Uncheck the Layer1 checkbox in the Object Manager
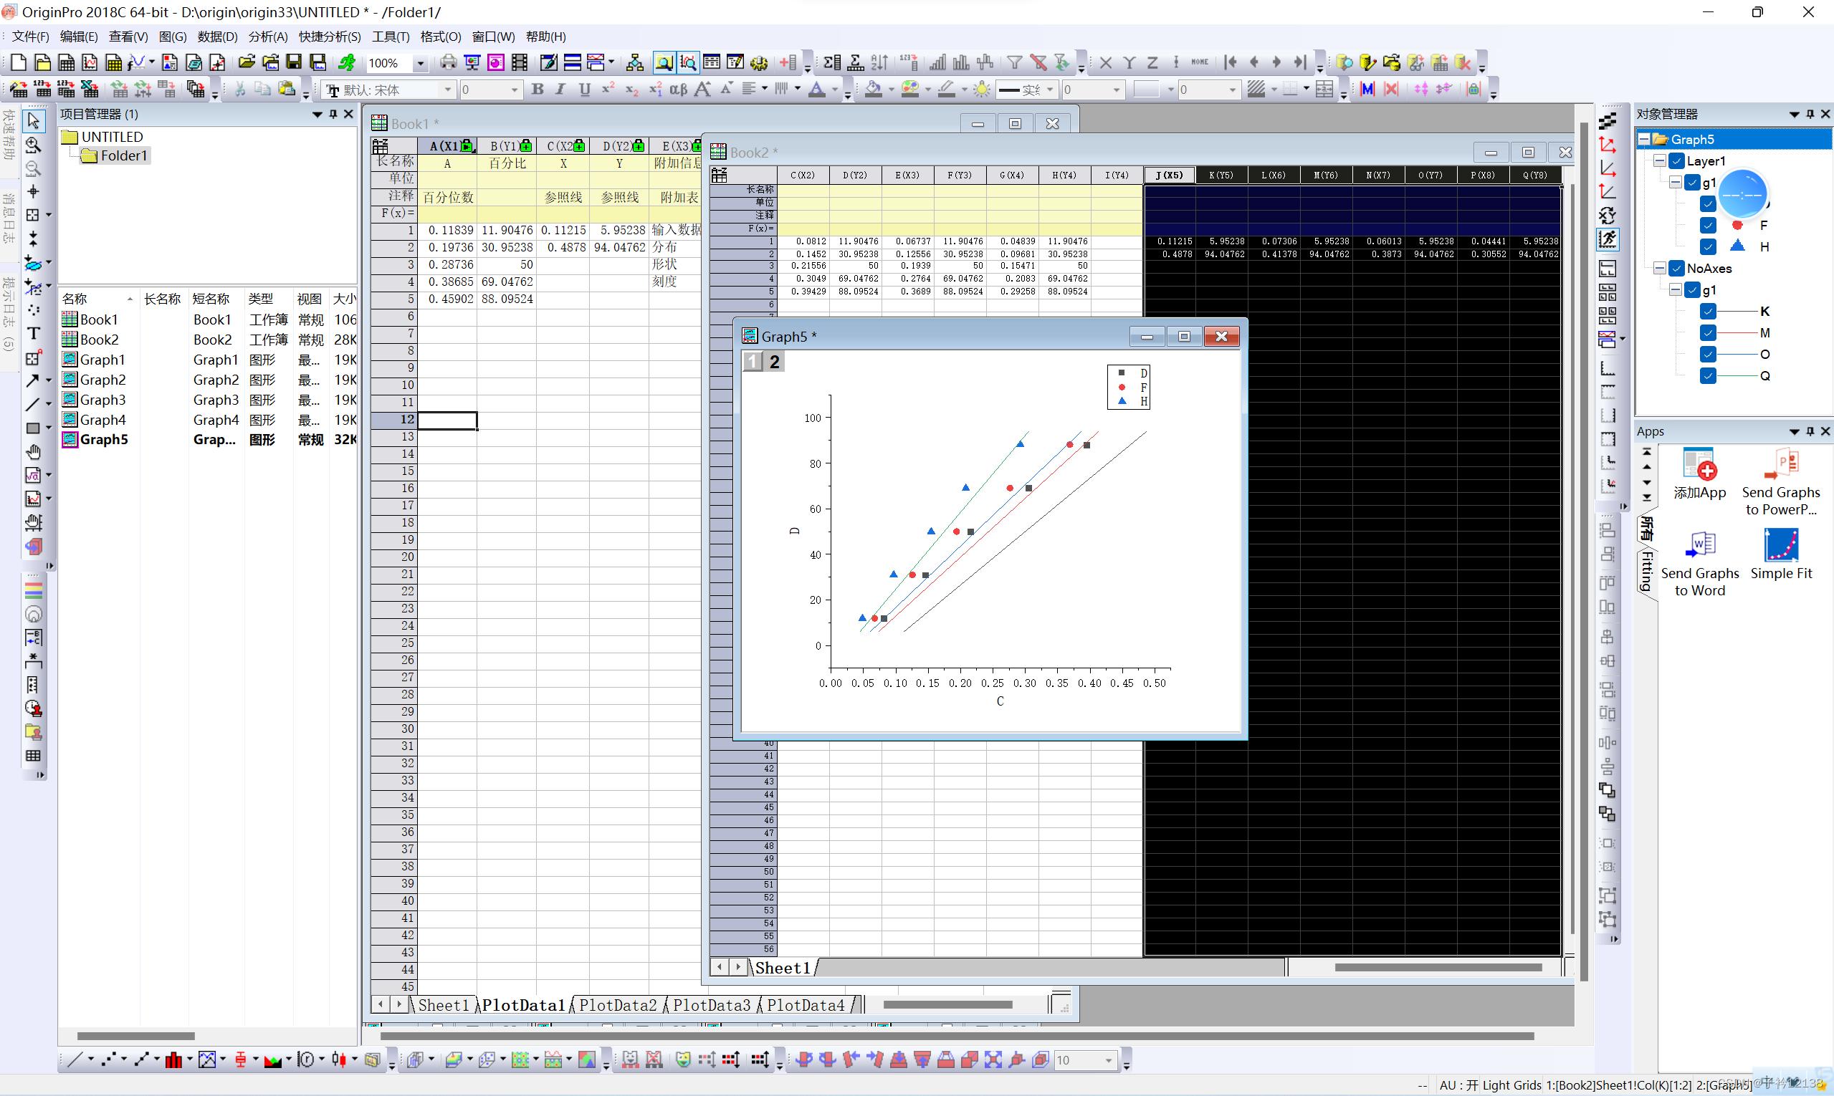The image size is (1834, 1096). (x=1676, y=161)
